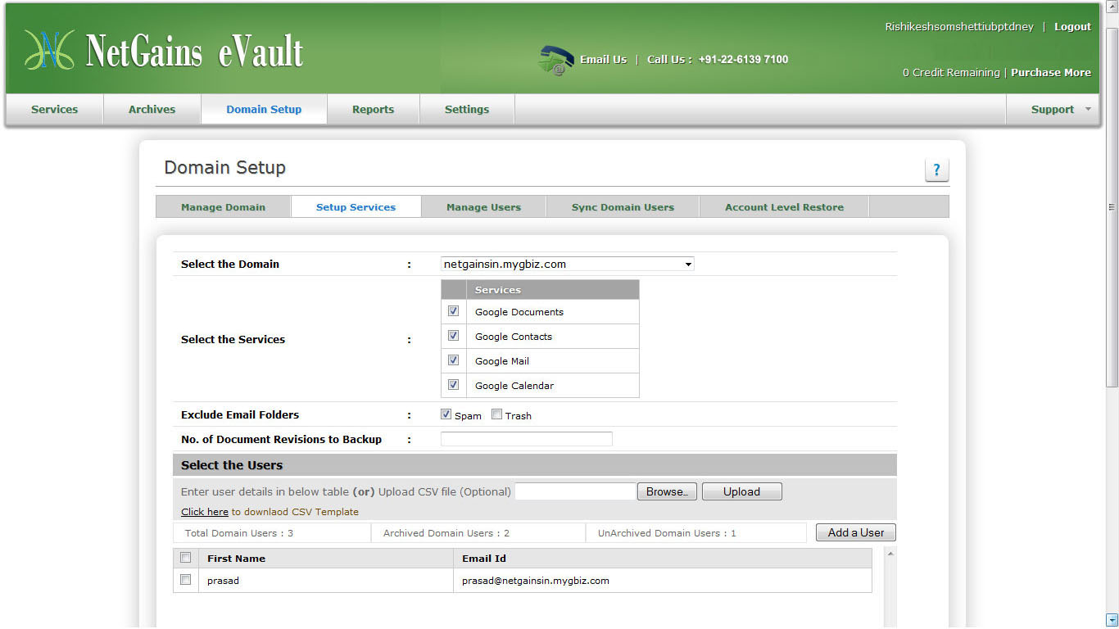Click the CSV file path field
1119x629 pixels.
pos(576,491)
